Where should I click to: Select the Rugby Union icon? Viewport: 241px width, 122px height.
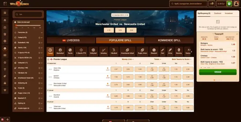pyautogui.click(x=142, y=51)
